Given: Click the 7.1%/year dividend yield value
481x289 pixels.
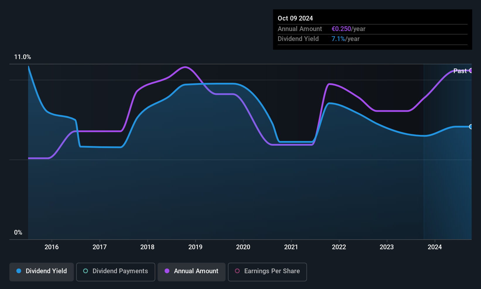Looking at the screenshot, I should click(x=345, y=39).
